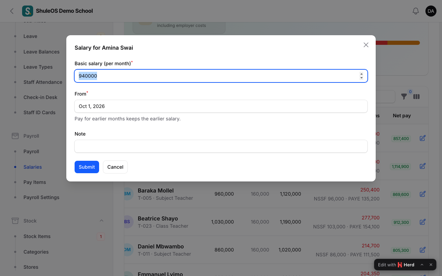Click the Basic salary input field
The height and width of the screenshot is (276, 442).
pyautogui.click(x=221, y=76)
